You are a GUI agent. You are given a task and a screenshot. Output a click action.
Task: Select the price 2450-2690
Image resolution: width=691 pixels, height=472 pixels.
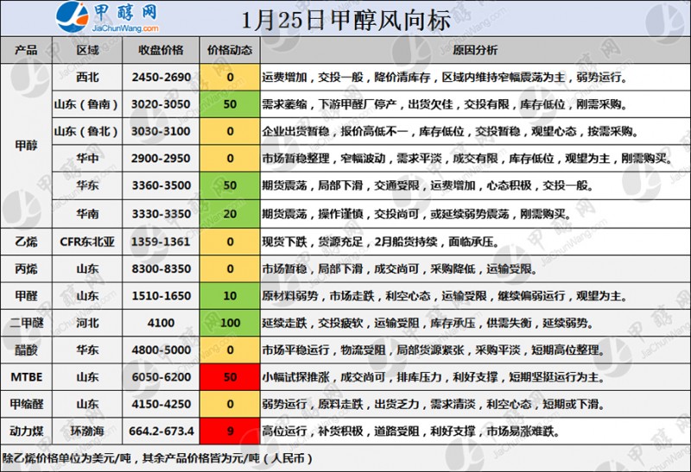(x=161, y=78)
